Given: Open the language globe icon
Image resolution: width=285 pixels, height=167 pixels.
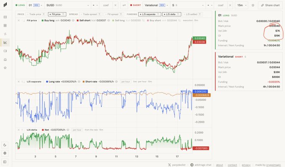Looking at the screenshot, I should (5, 153).
